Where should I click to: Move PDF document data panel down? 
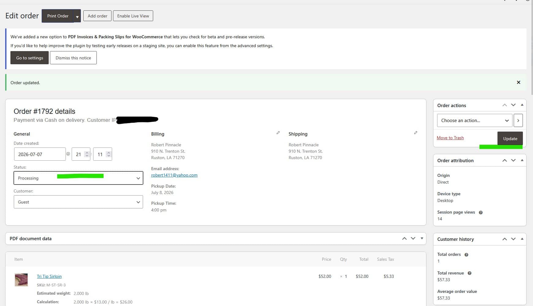(x=413, y=238)
